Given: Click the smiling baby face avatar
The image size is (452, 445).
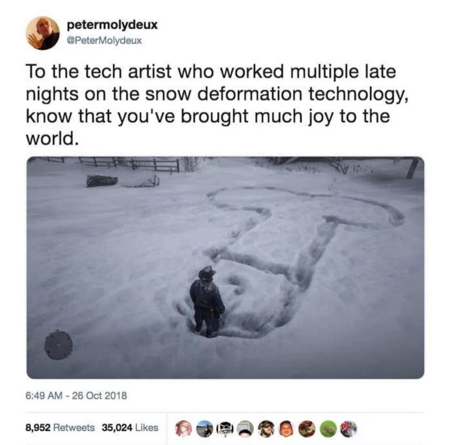Looking at the screenshot, I should pyautogui.click(x=287, y=429).
